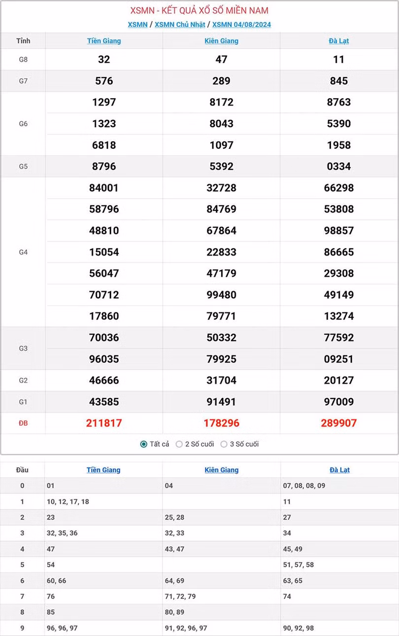The height and width of the screenshot is (636, 399).
Task: Click the XSMN breadcrumb link
Action: (x=137, y=25)
